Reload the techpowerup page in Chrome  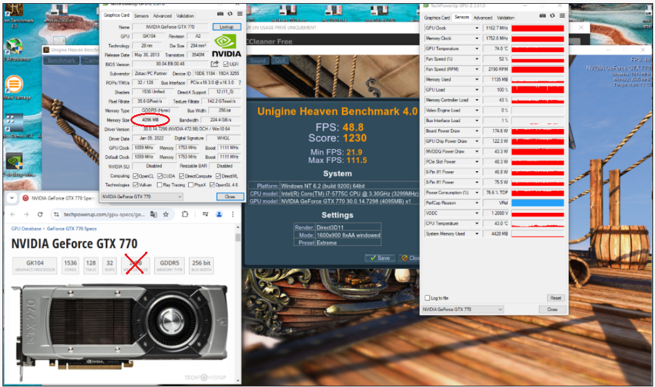[x=40, y=214]
